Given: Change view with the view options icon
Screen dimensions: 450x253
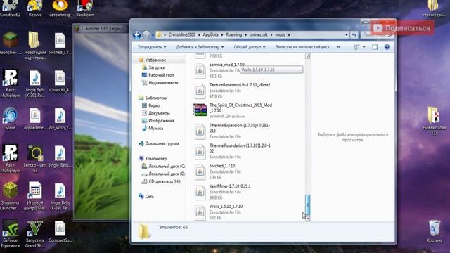Looking at the screenshot, I should [x=356, y=47].
